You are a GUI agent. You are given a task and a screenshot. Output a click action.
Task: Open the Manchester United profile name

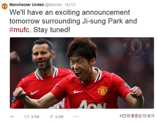(27, 5)
